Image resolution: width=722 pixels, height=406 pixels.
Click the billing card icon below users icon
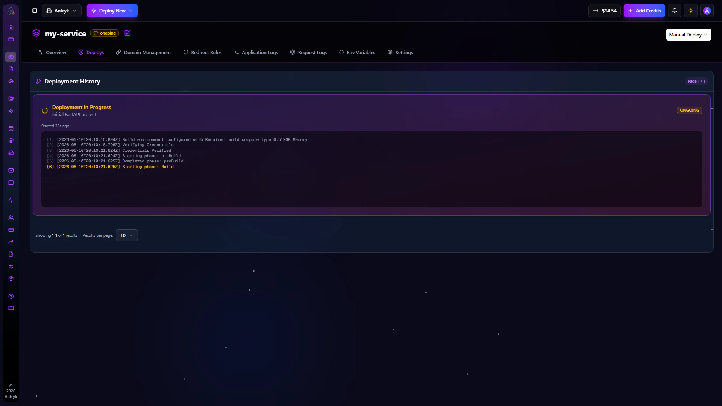tap(11, 230)
